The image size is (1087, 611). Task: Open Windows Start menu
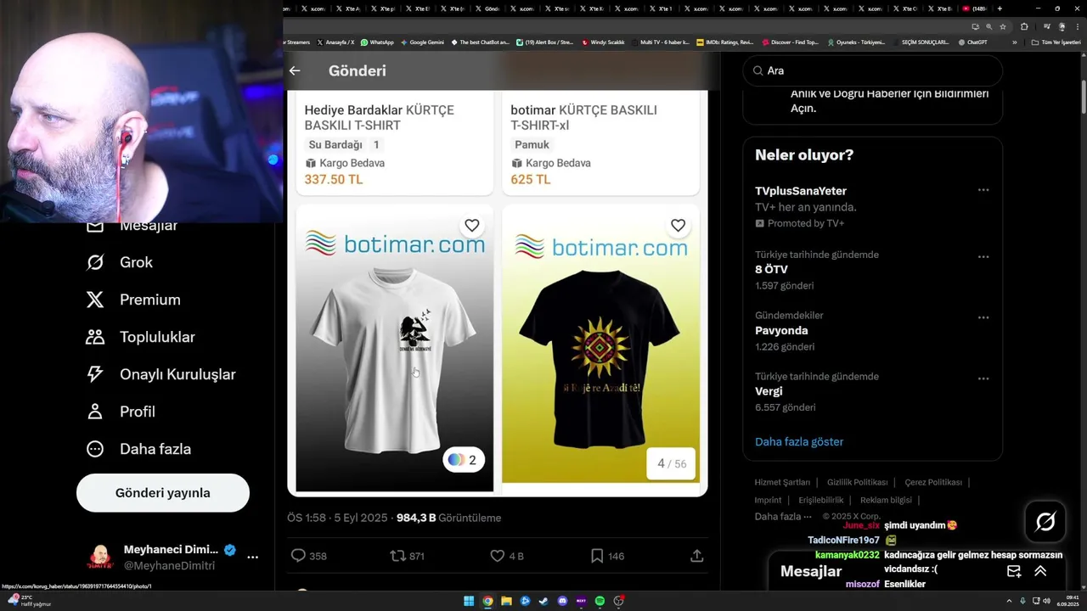pyautogui.click(x=469, y=601)
